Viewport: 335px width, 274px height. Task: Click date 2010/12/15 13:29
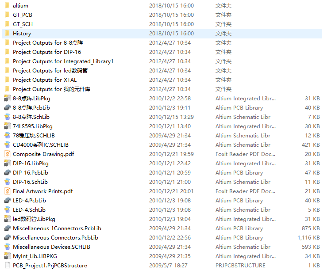pyautogui.click(x=171, y=117)
